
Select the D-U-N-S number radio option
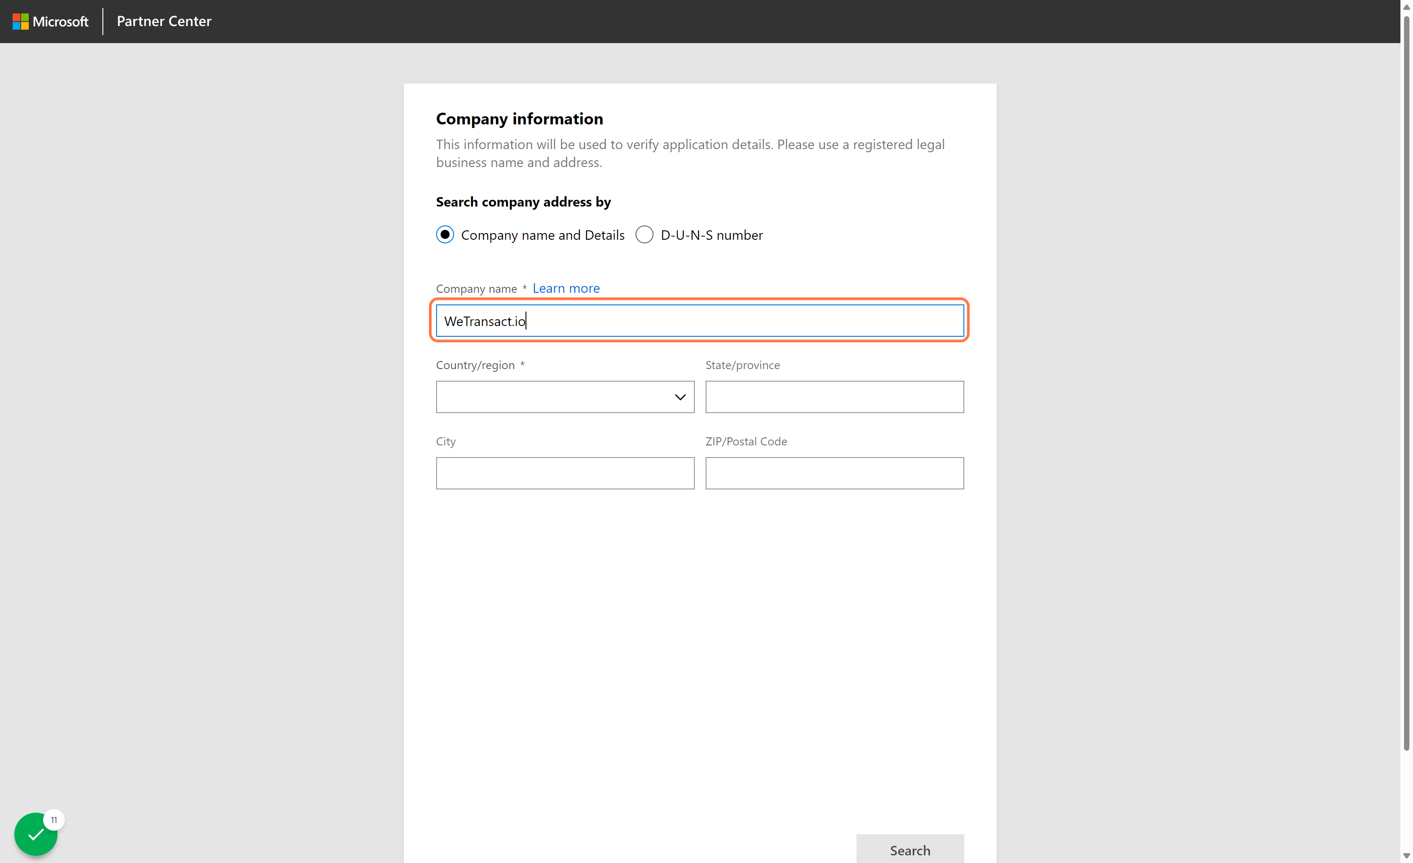point(645,234)
